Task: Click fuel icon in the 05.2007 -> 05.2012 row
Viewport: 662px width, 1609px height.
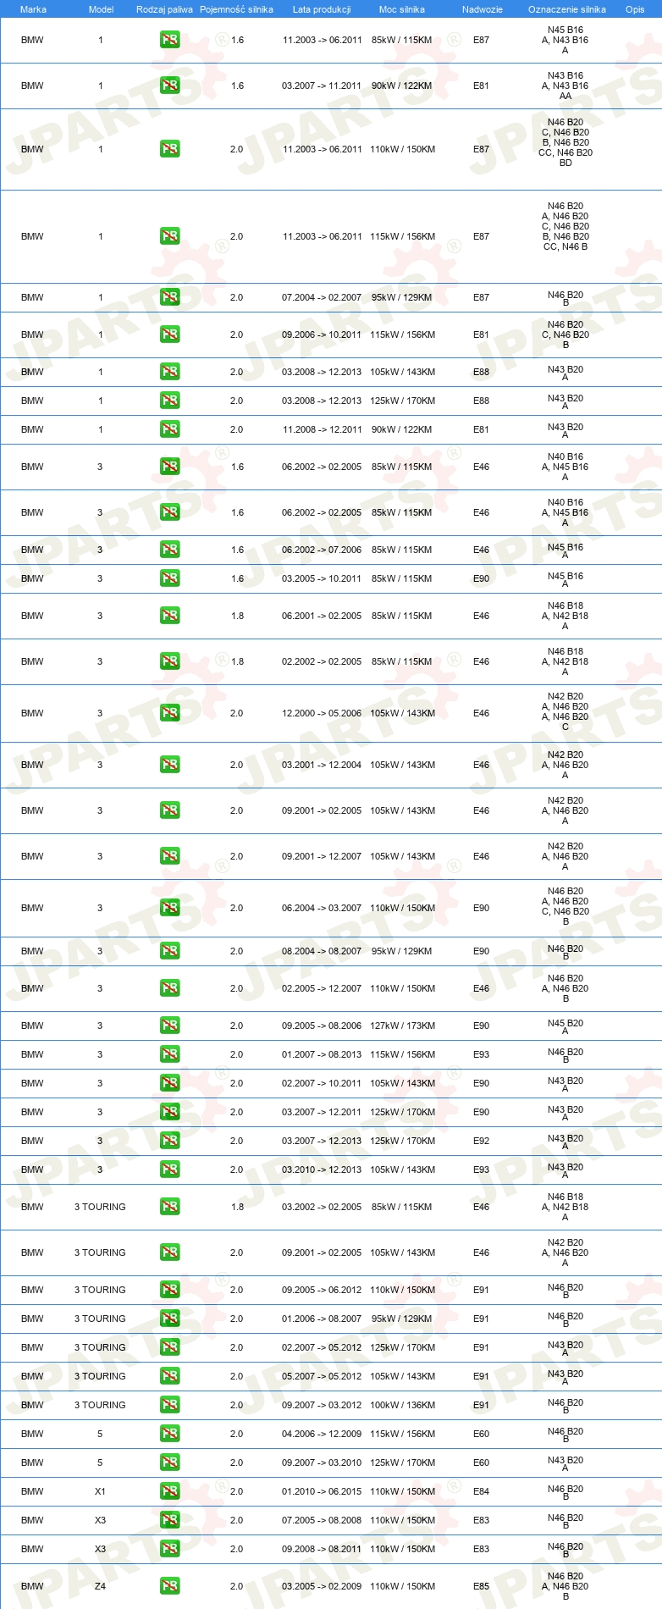Action: [x=169, y=1376]
